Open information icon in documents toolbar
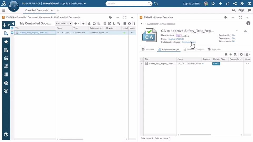The height and width of the screenshot is (142, 253). [x=129, y=23]
